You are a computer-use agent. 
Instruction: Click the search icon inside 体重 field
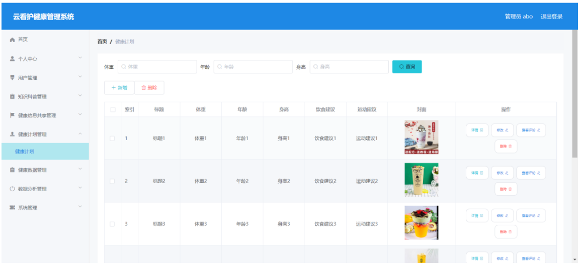click(x=124, y=67)
